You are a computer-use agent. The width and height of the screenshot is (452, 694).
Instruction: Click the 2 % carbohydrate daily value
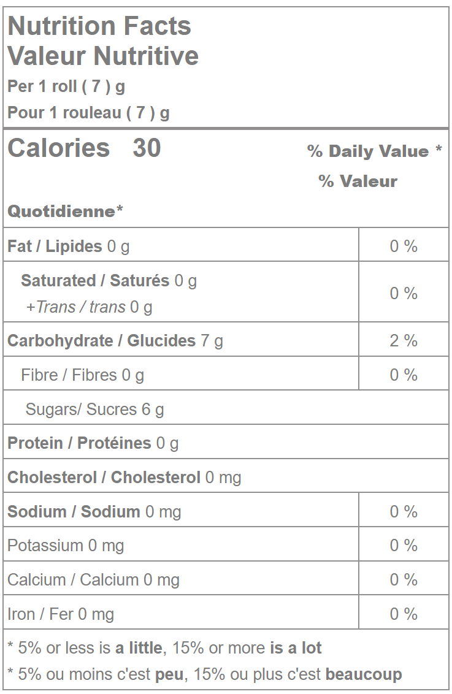coord(404,341)
